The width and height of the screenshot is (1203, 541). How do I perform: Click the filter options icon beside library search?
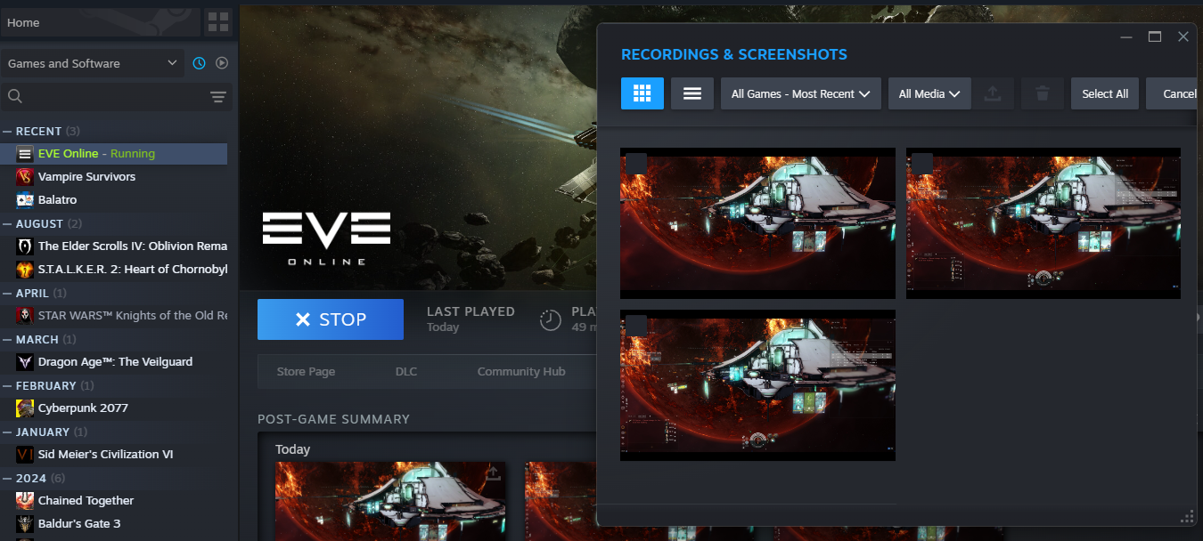[218, 97]
